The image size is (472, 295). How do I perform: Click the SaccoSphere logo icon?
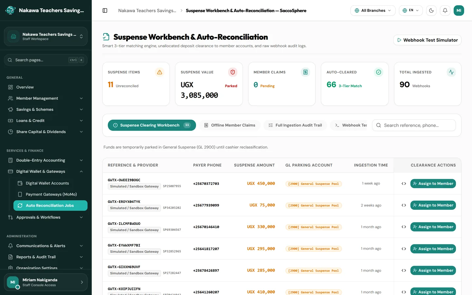10,10
